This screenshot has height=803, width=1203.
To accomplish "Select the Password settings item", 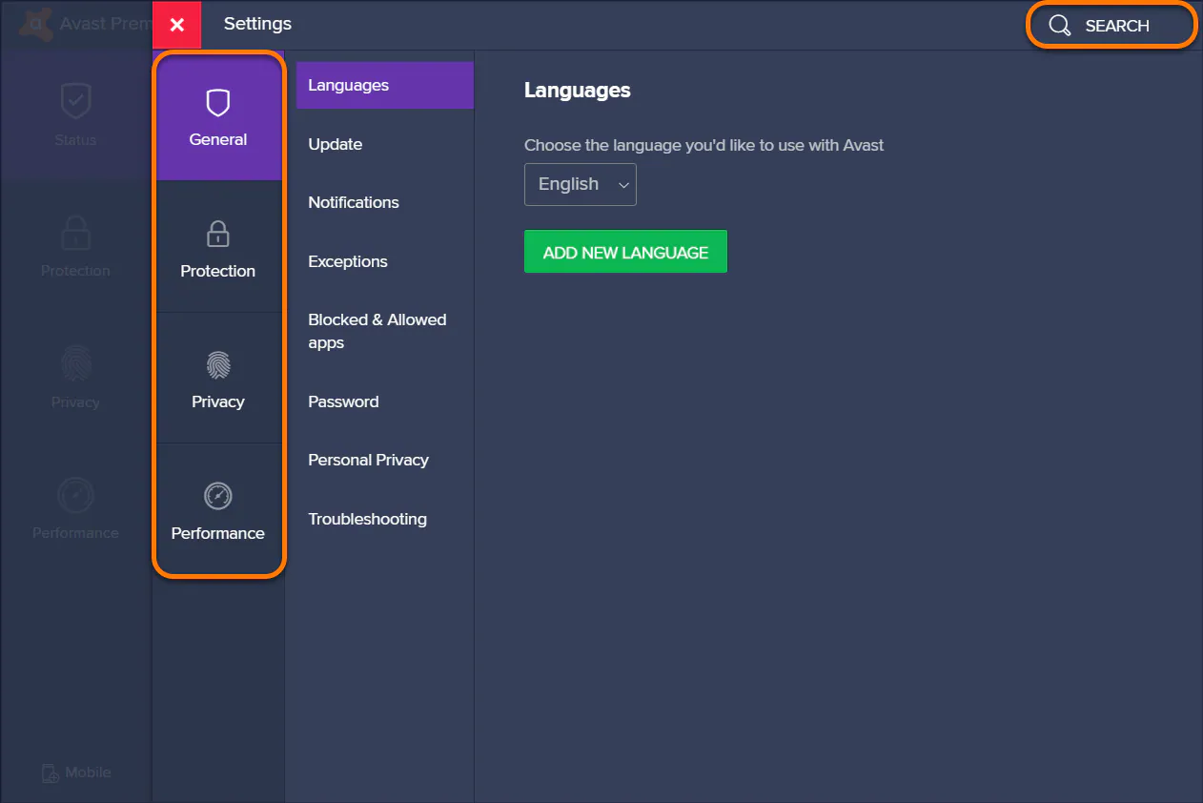I will click(x=343, y=401).
